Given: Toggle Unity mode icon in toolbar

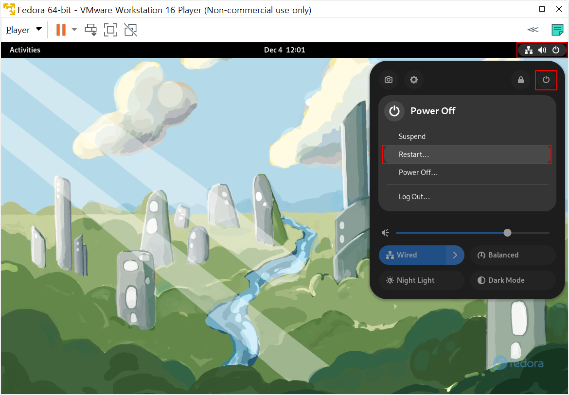Looking at the screenshot, I should pos(131,30).
